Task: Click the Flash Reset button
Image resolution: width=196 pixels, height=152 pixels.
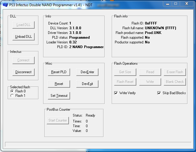Action: [125, 82]
